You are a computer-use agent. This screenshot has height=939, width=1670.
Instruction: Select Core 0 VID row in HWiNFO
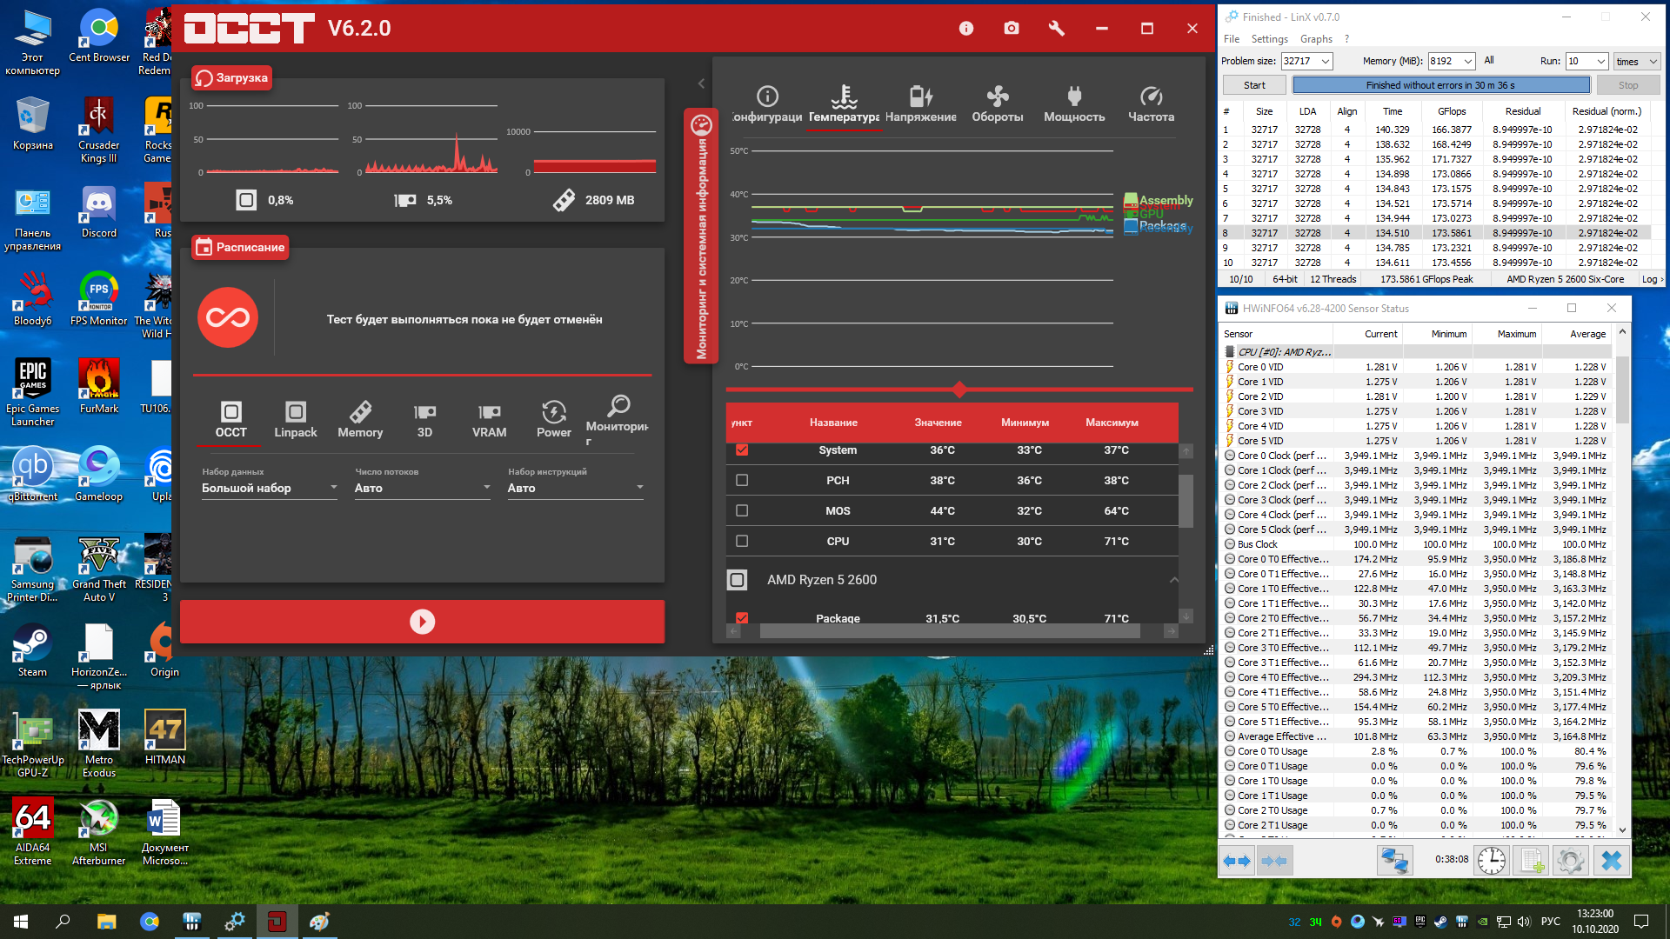[x=1415, y=367]
